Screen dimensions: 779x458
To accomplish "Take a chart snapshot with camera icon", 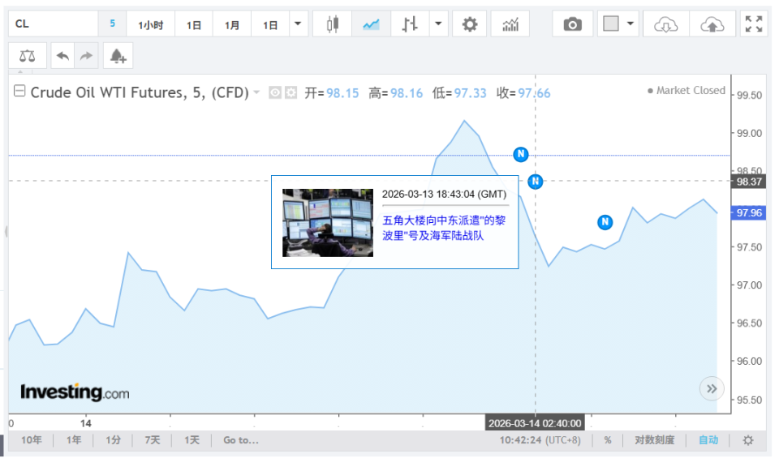I will [x=572, y=24].
